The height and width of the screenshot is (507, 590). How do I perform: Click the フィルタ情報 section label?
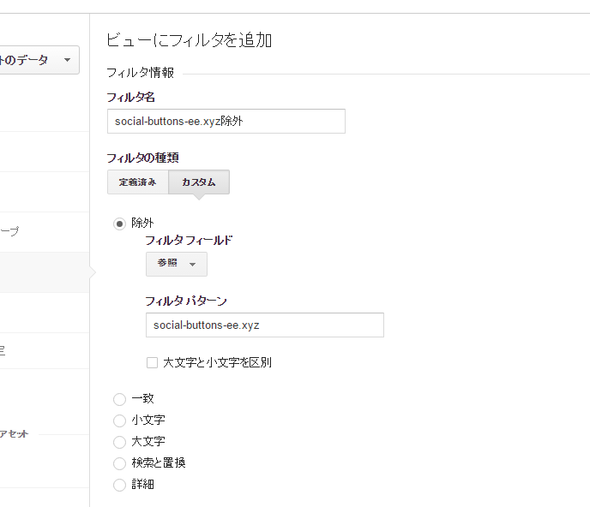(140, 73)
